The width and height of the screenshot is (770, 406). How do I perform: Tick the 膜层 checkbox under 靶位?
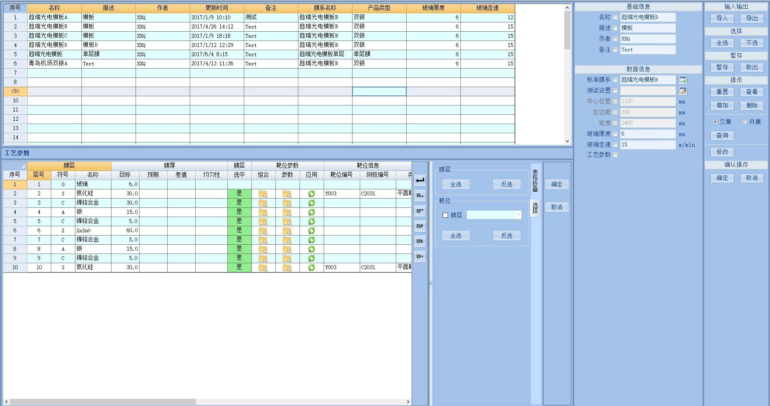(445, 215)
